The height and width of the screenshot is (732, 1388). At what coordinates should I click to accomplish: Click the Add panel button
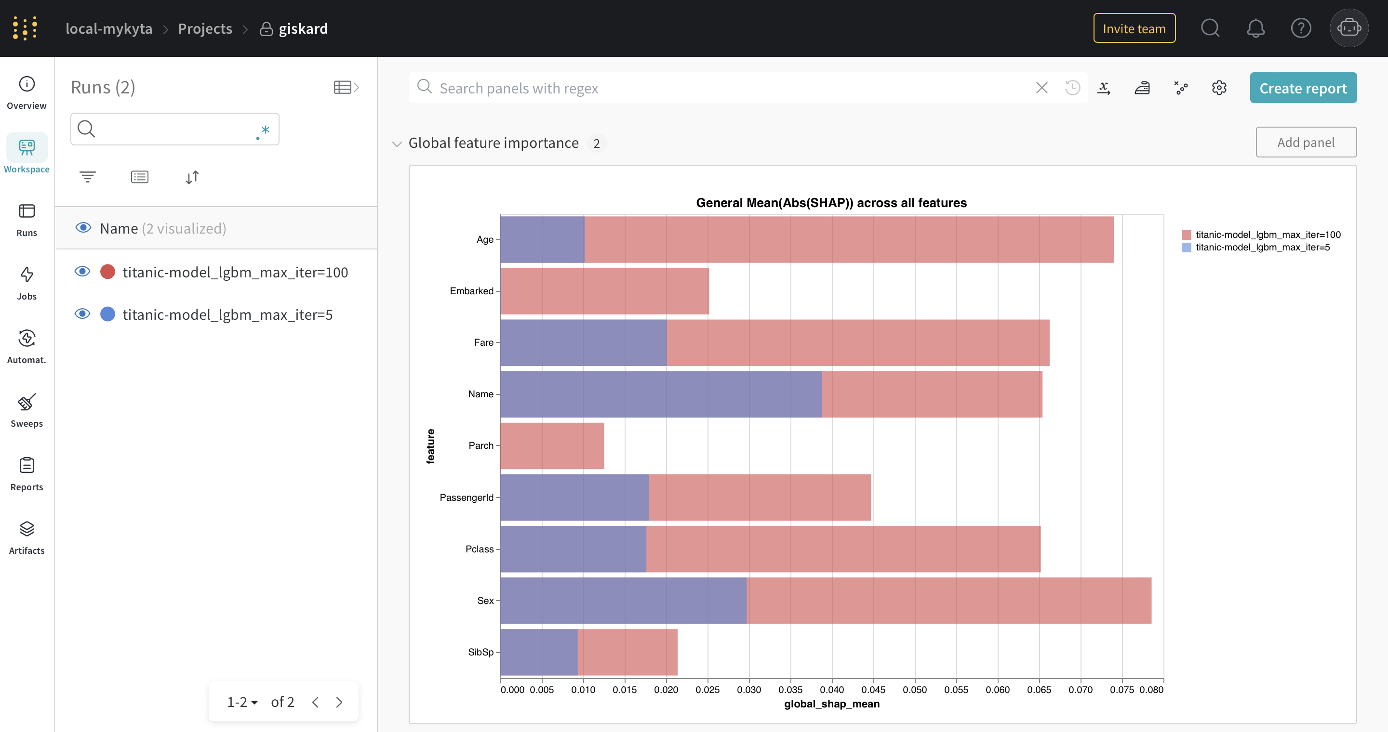tap(1306, 142)
